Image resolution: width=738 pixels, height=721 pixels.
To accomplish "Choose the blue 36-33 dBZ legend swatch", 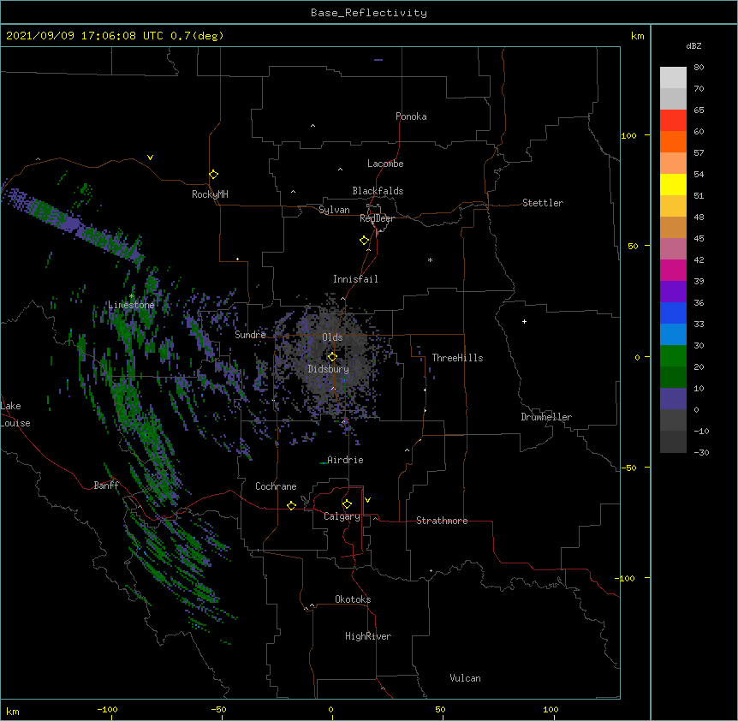I will (673, 313).
